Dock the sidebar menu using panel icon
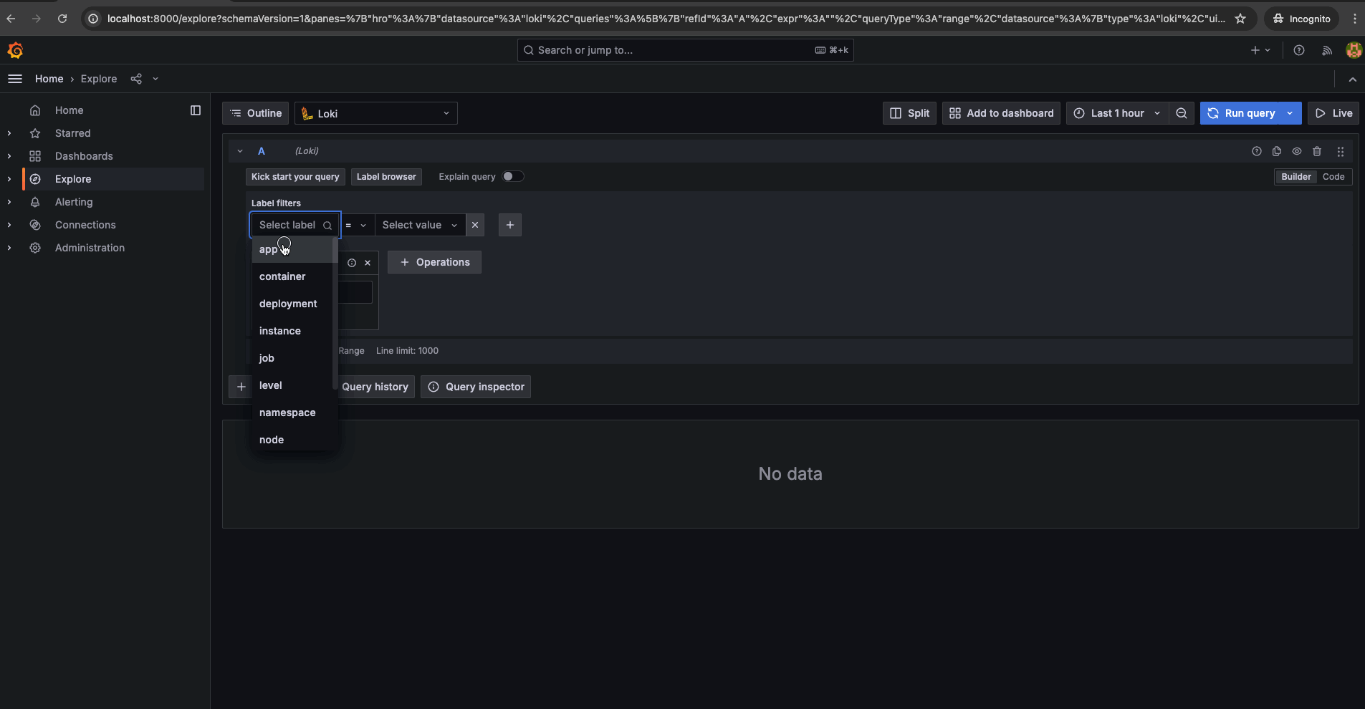Viewport: 1365px width, 709px height. [x=196, y=110]
